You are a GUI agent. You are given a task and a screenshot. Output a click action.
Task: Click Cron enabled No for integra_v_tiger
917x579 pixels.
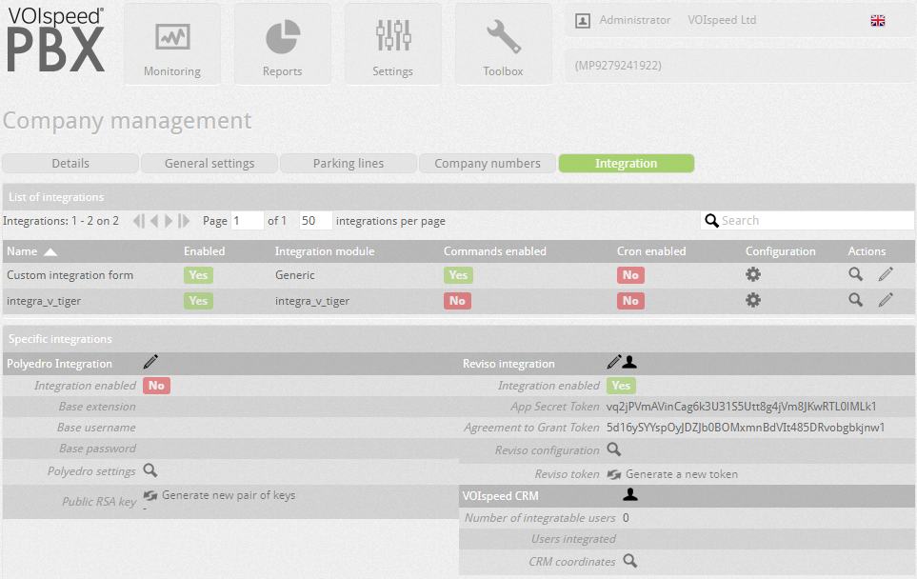(x=630, y=301)
